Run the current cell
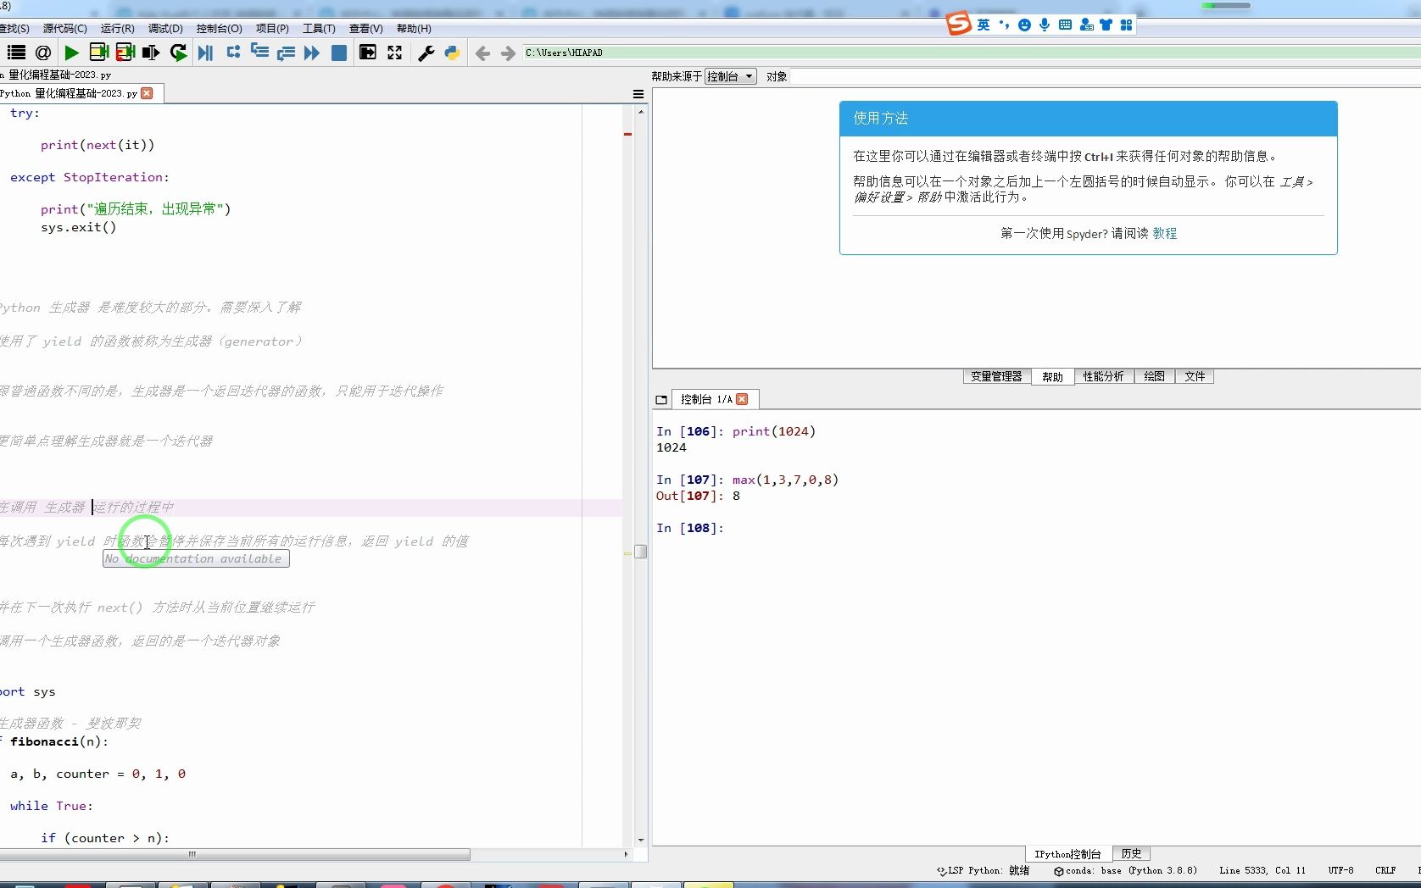The width and height of the screenshot is (1421, 888). (x=99, y=53)
